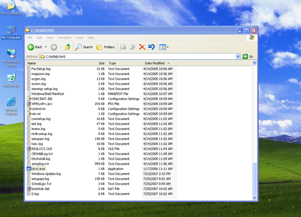Select the file named SchedLgU.Txt
Image resolution: width=301 pixels, height=217 pixels.
41,184
